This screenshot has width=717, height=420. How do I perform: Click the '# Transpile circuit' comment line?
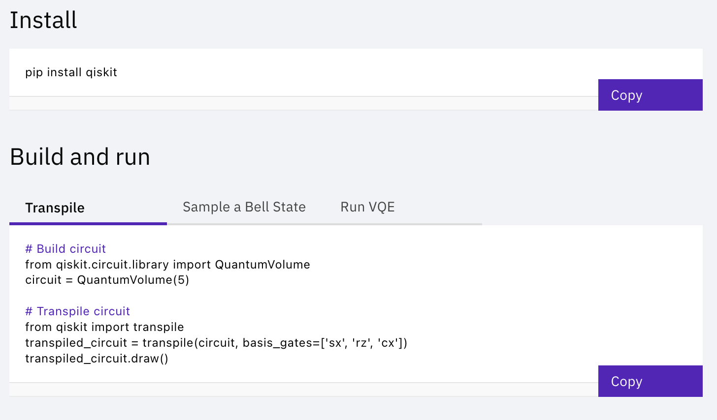click(78, 311)
